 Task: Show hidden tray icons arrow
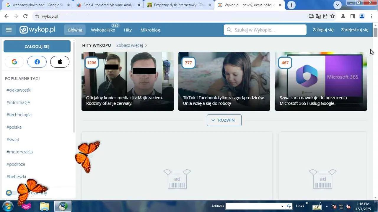coord(327,206)
